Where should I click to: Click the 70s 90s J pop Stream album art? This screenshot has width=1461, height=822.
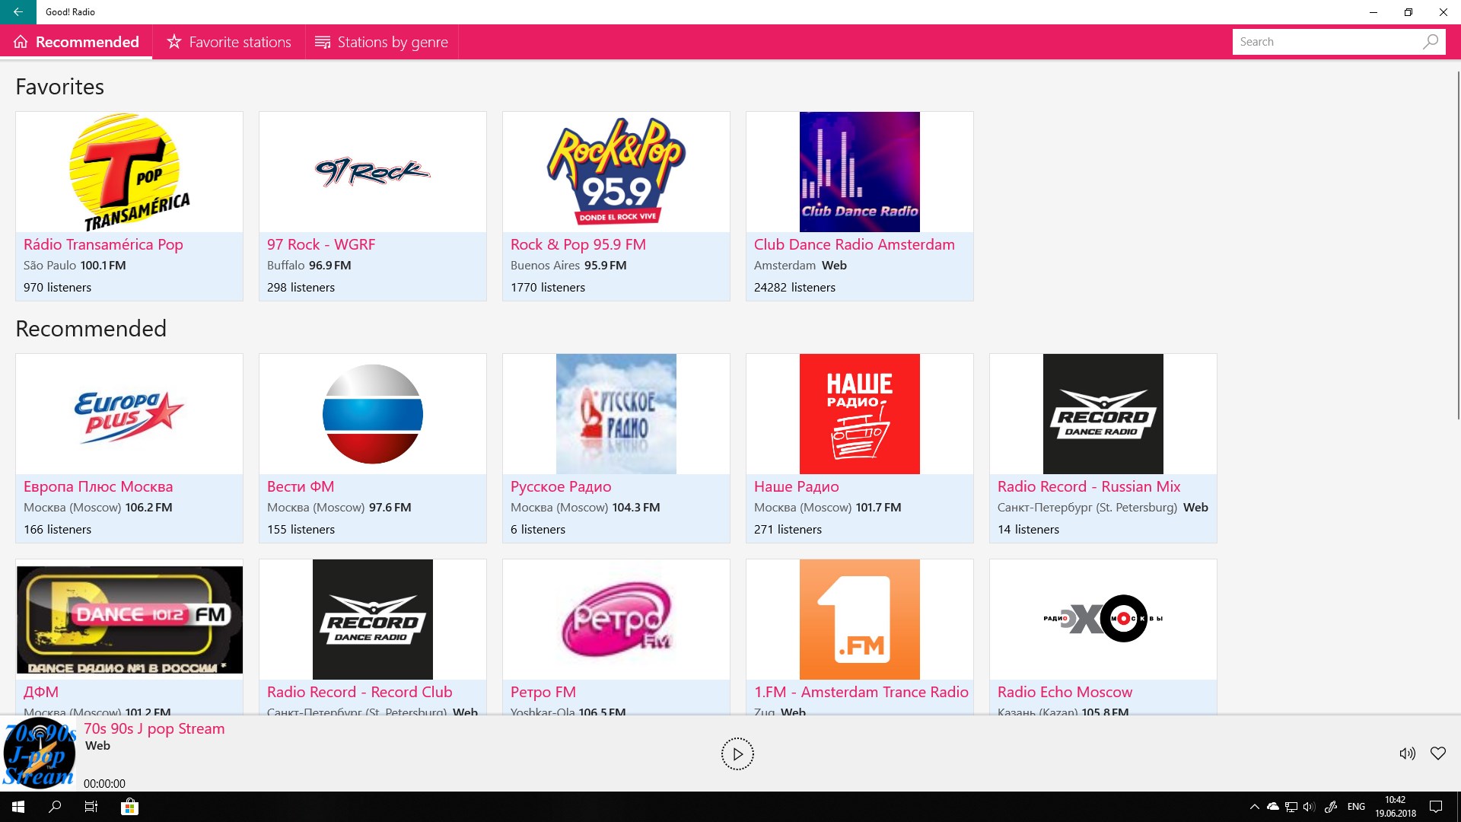tap(38, 753)
